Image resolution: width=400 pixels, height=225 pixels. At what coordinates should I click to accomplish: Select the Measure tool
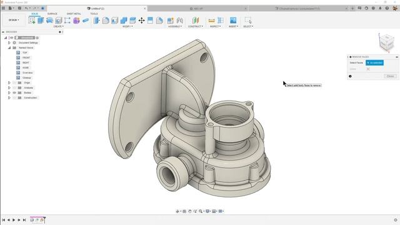pyautogui.click(x=211, y=20)
